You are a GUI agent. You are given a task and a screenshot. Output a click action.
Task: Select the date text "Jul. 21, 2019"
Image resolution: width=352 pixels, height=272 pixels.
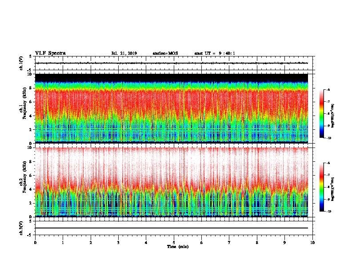click(x=124, y=53)
